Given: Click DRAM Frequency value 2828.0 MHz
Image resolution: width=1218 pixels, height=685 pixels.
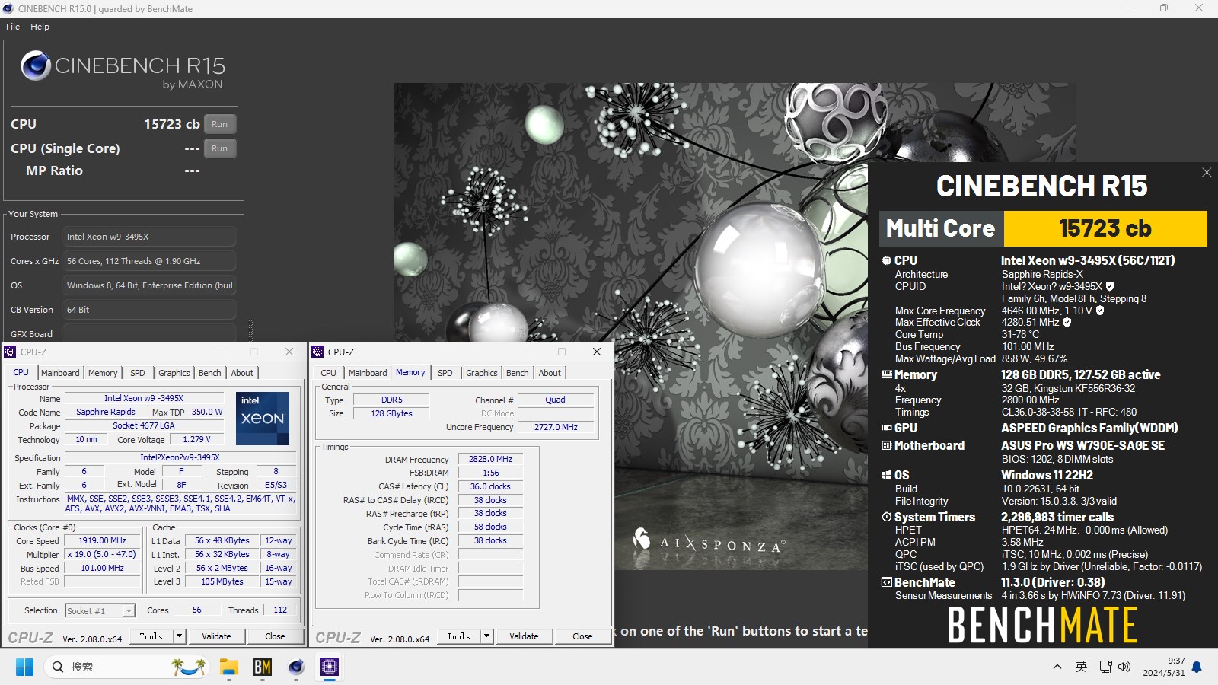Looking at the screenshot, I should (490, 459).
